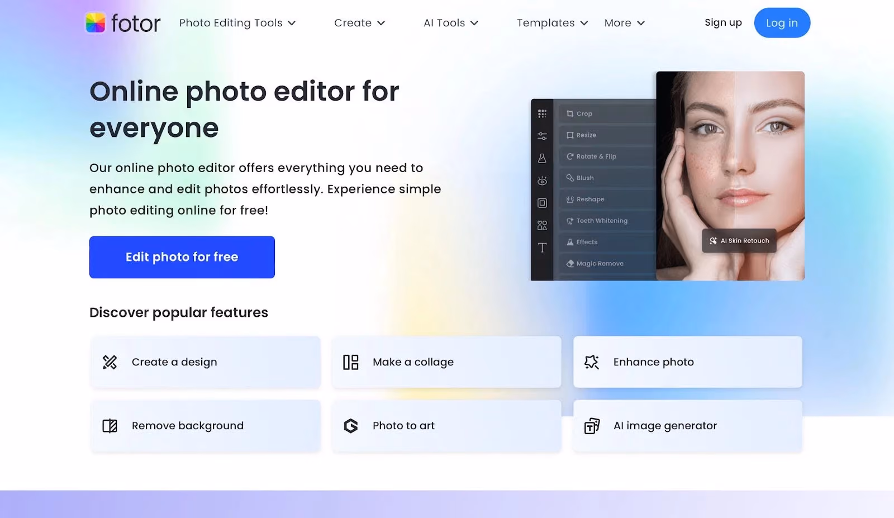Select the Text tool icon in editor sidebar
This screenshot has width=894, height=518.
[542, 248]
